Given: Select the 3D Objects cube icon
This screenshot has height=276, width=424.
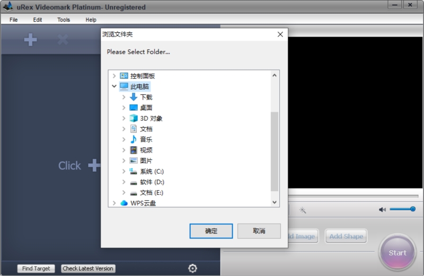Looking at the screenshot, I should 134,118.
